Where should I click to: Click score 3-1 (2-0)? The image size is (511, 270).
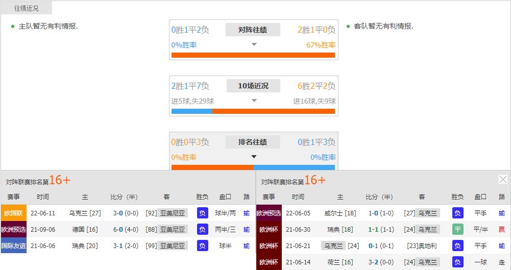click(126, 246)
